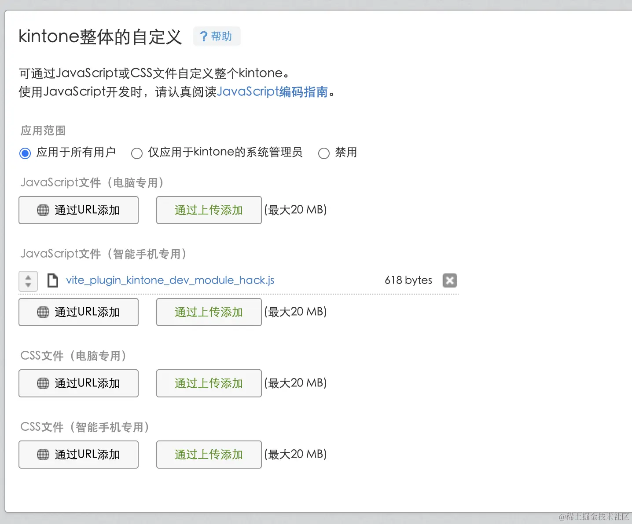Click 通过上传添加 under mobile JavaScript files

coord(209,312)
